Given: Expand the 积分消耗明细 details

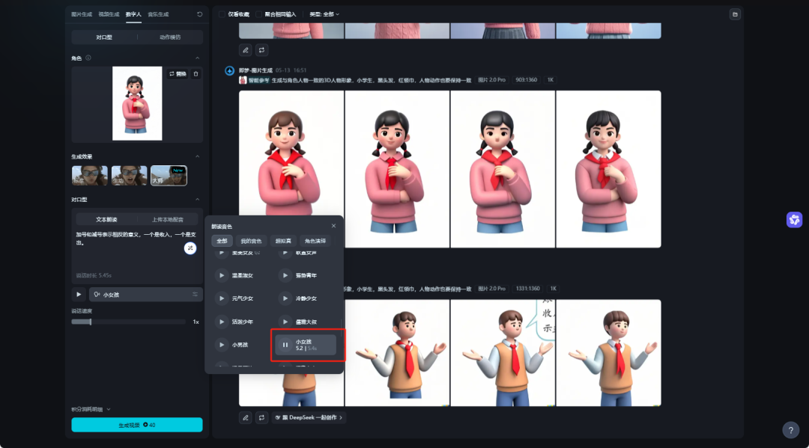Looking at the screenshot, I should (x=91, y=409).
